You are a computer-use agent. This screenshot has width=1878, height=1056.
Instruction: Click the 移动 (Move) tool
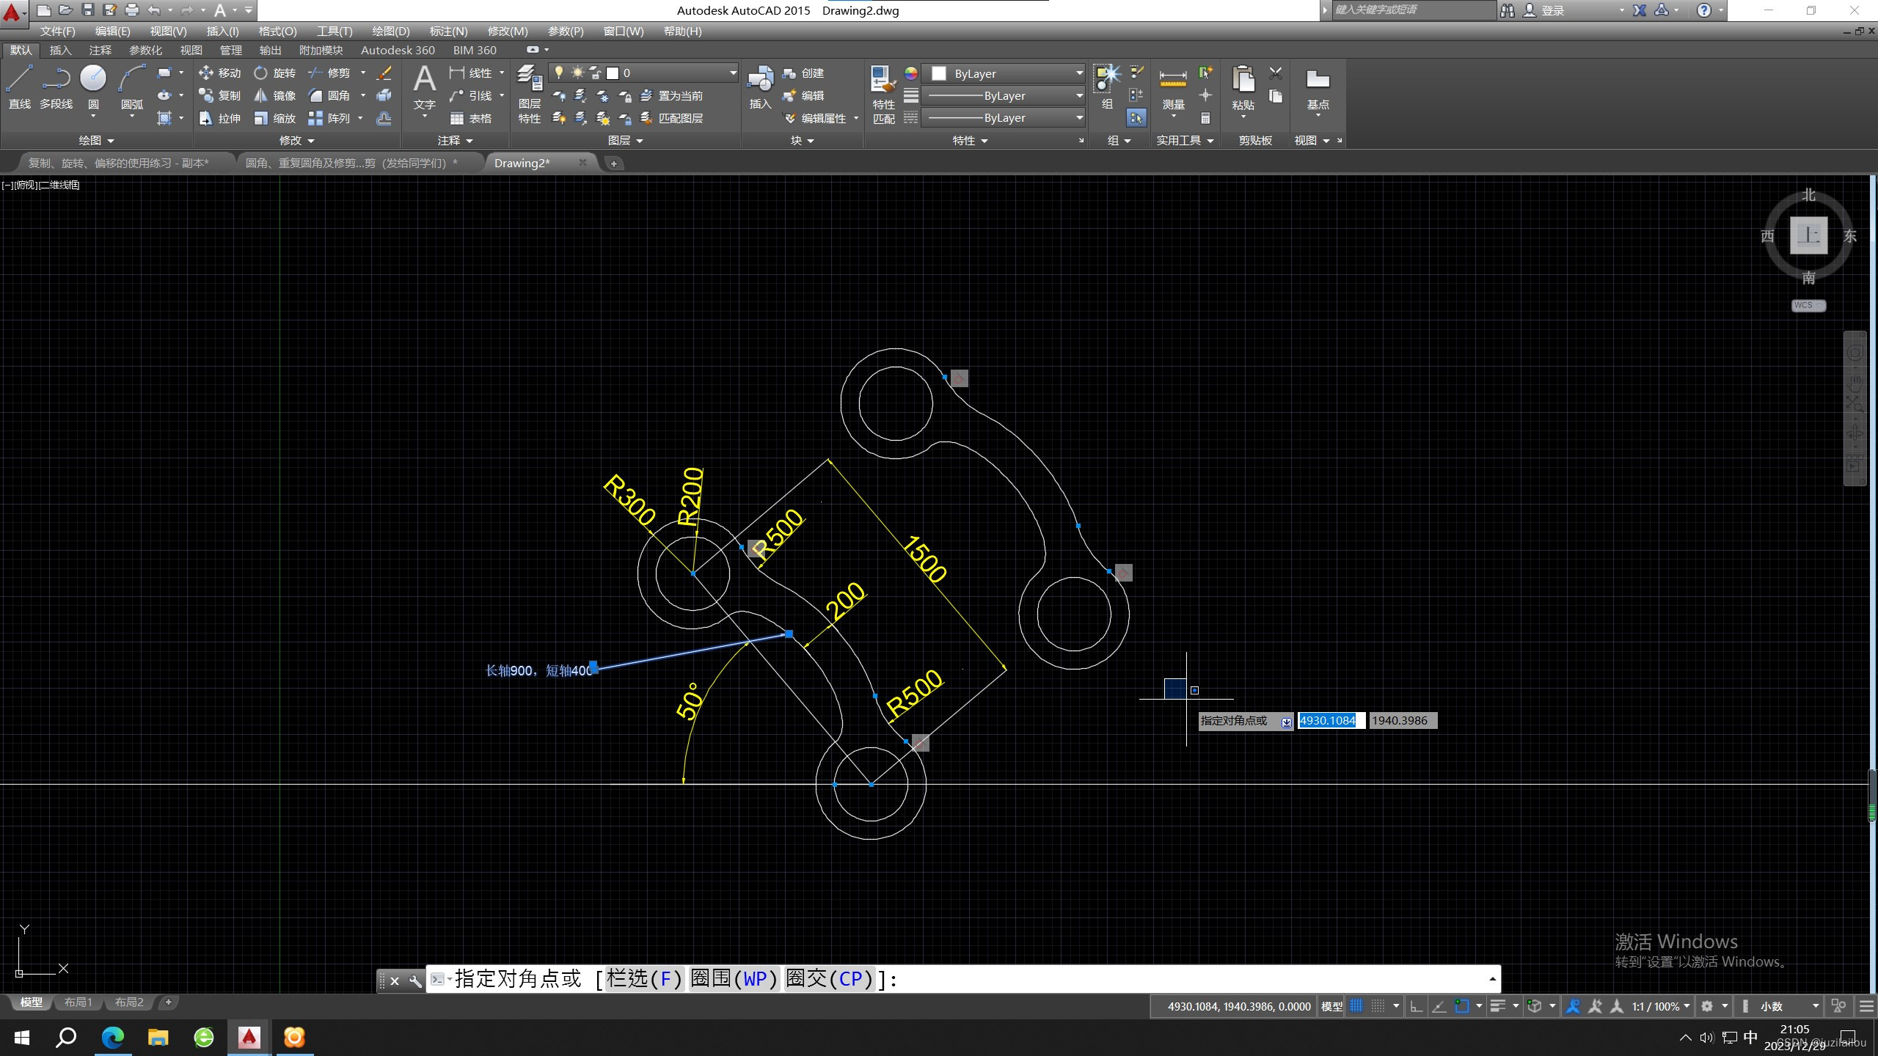(x=219, y=73)
